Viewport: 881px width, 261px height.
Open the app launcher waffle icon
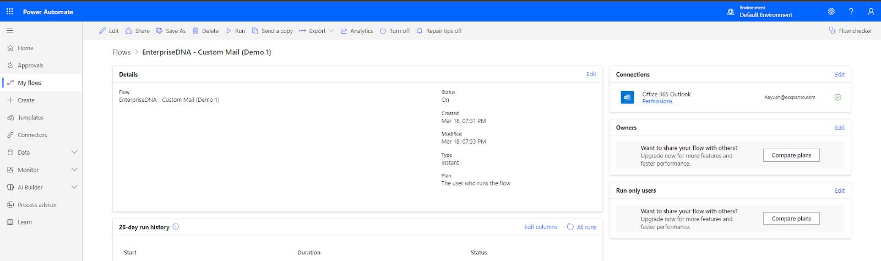(x=10, y=12)
